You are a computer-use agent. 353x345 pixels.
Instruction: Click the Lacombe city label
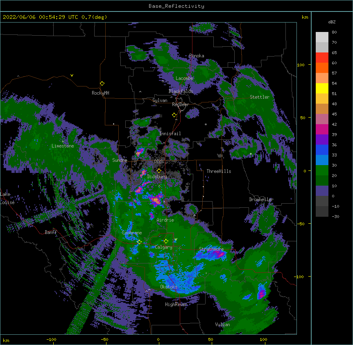click(184, 78)
